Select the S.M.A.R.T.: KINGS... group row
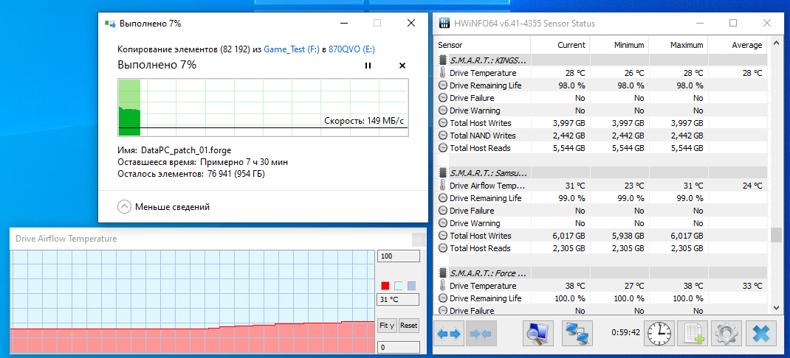This screenshot has height=358, width=790. coord(600,60)
